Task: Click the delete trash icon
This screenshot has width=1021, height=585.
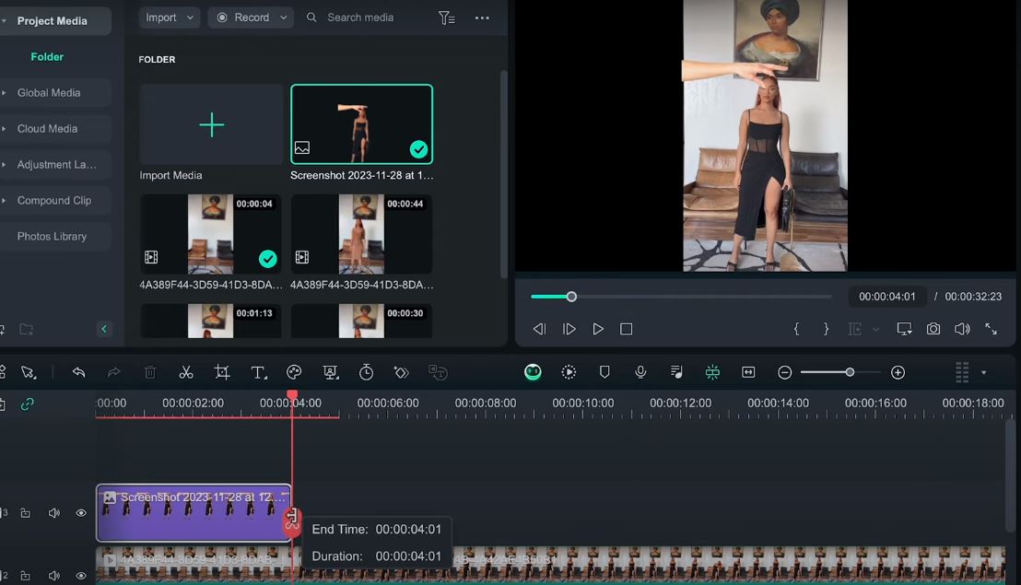Action: 150,372
